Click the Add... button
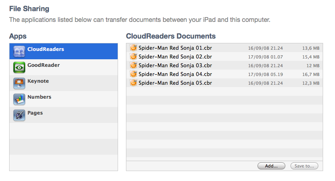This screenshot has height=181, width=335. pyautogui.click(x=271, y=166)
